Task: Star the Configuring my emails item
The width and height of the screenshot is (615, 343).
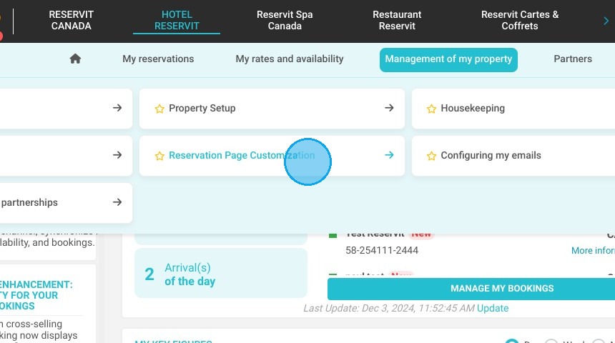Action: [431, 156]
